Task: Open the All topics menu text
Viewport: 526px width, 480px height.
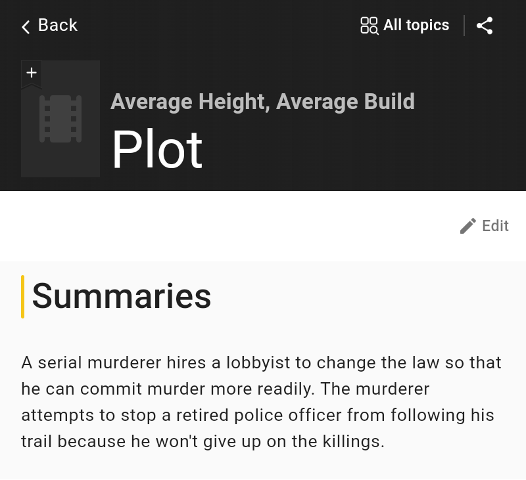Action: (x=416, y=25)
